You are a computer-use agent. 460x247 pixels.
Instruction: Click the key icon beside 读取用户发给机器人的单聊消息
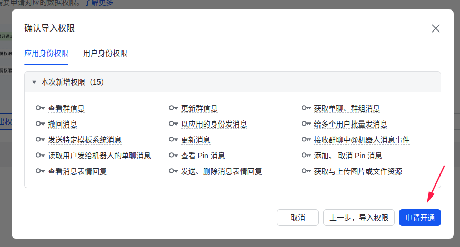coord(40,155)
